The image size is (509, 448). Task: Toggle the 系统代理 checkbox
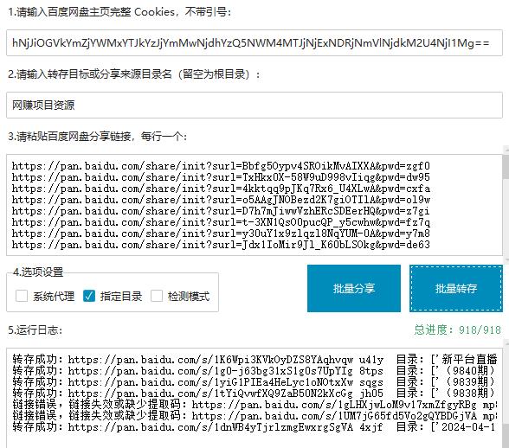pyautogui.click(x=22, y=296)
